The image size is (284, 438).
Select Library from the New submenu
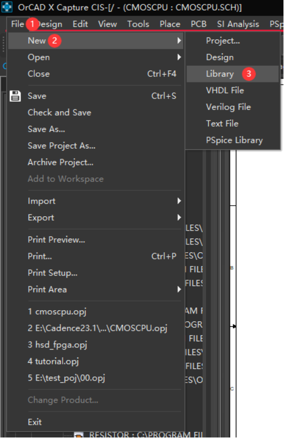pos(220,74)
